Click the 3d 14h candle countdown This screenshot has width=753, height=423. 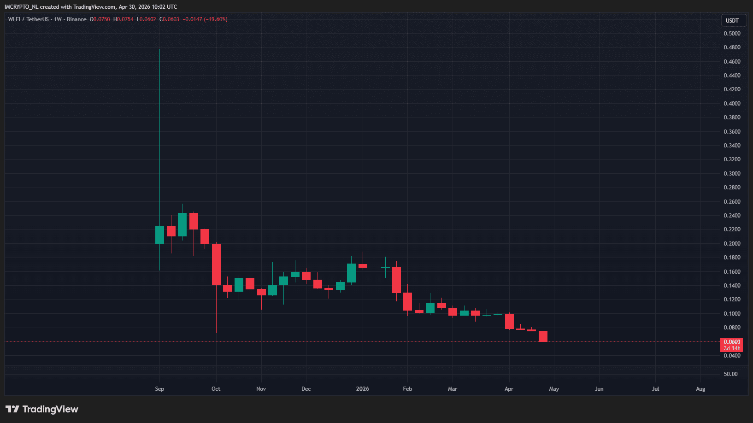731,348
